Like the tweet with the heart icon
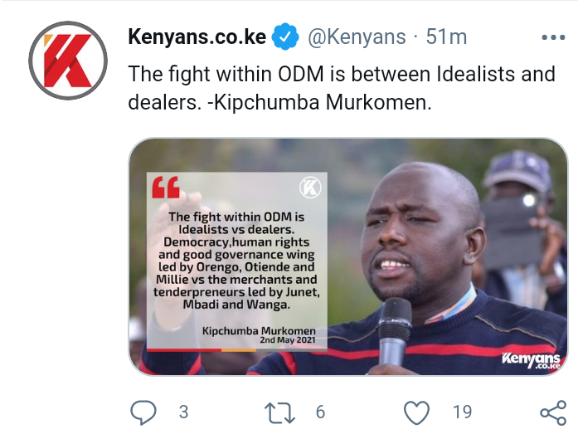Screen dimensions: 578x439 (x=416, y=412)
